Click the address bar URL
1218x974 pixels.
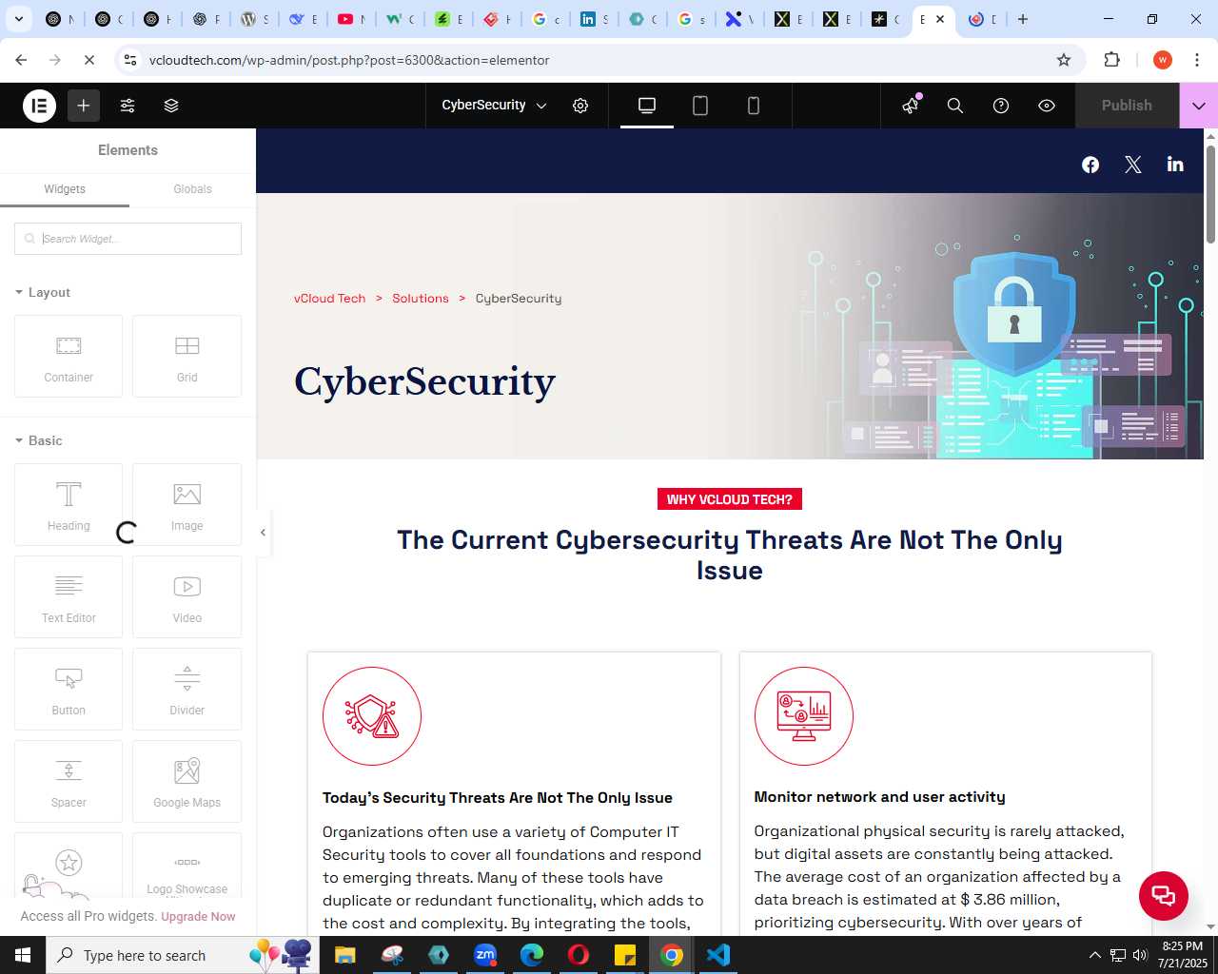point(349,60)
